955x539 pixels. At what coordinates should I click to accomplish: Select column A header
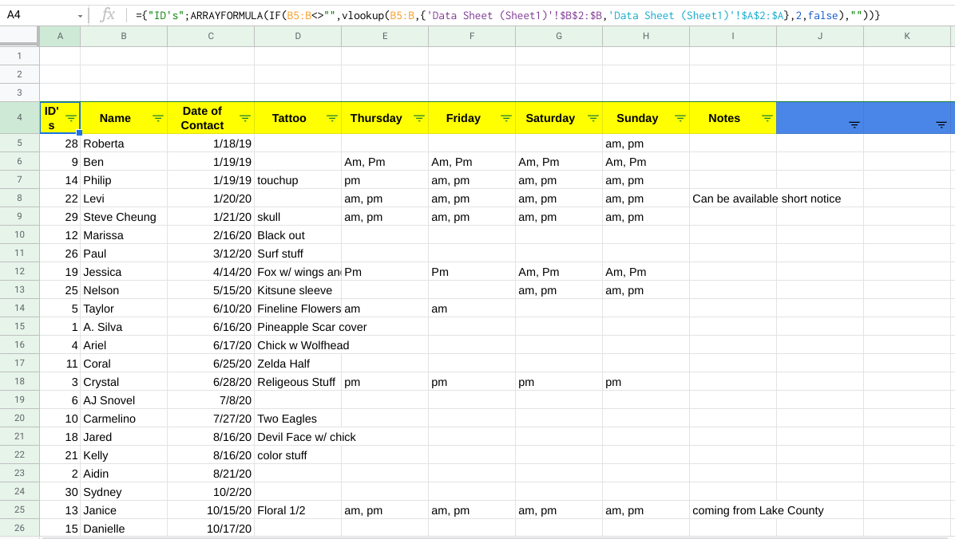coord(60,37)
